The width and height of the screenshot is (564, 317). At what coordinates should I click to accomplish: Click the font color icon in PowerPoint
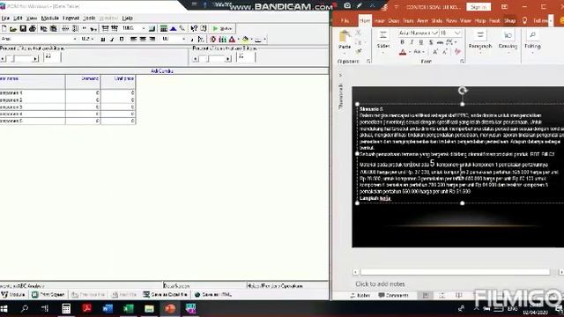pos(403,52)
